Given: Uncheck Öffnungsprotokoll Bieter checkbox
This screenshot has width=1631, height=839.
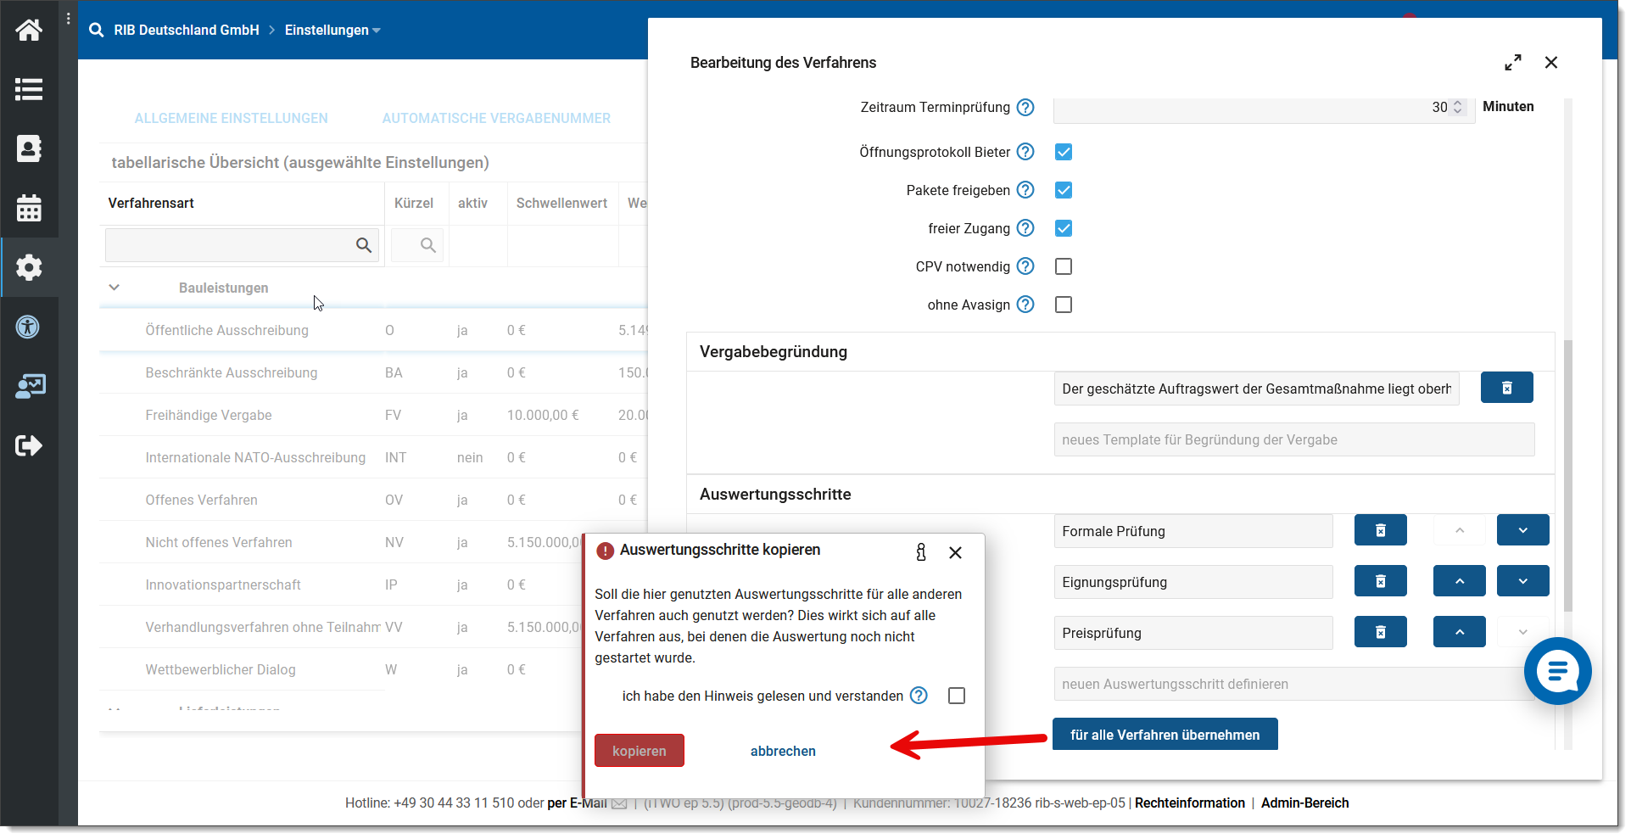Looking at the screenshot, I should pyautogui.click(x=1064, y=152).
